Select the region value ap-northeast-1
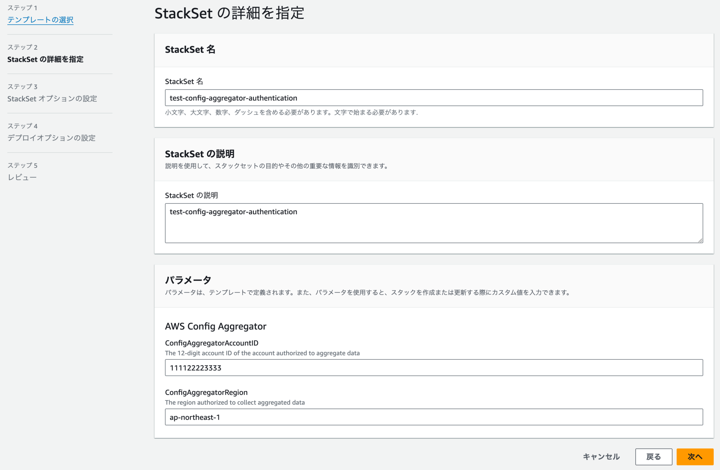720x470 pixels. (195, 417)
